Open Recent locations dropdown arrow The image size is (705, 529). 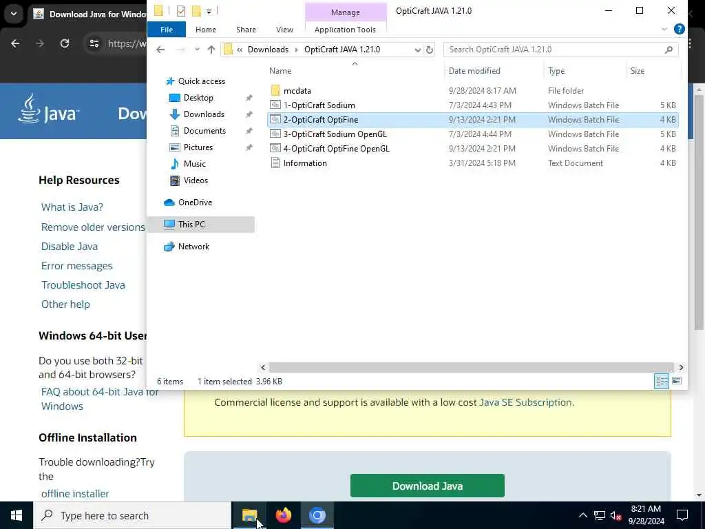tap(197, 50)
